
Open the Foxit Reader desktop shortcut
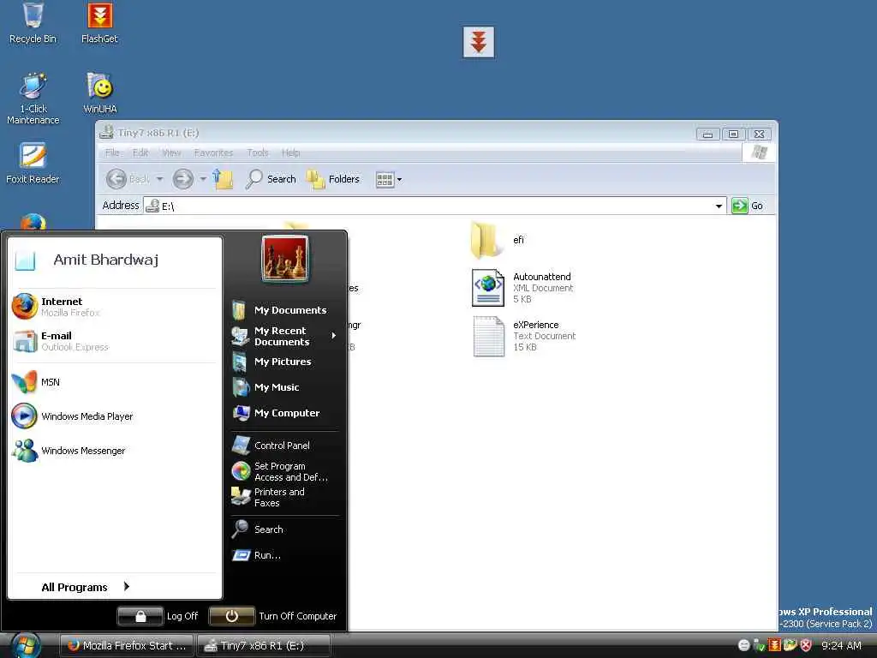(33, 164)
